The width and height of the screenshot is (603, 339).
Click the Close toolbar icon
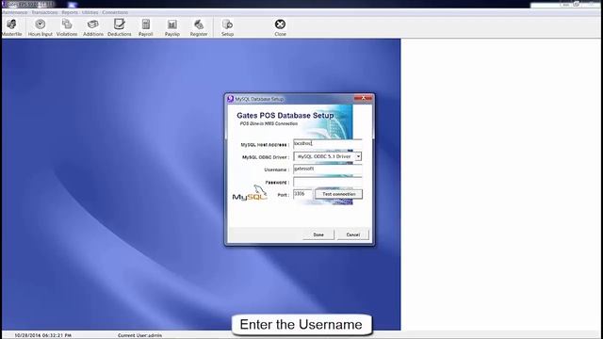[280, 27]
